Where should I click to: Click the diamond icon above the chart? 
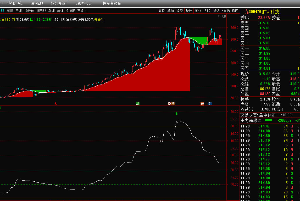coord(219,16)
